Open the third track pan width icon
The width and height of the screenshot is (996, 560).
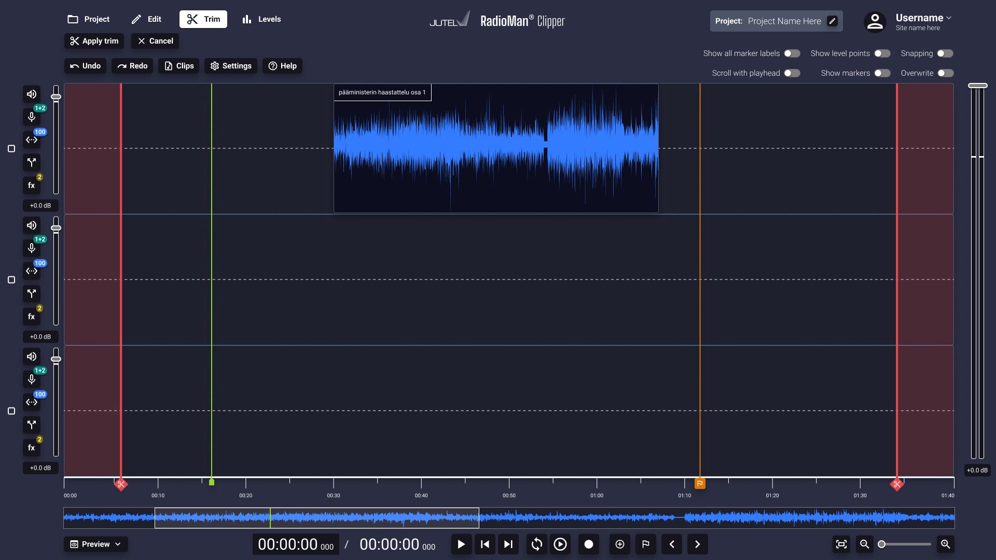(32, 402)
